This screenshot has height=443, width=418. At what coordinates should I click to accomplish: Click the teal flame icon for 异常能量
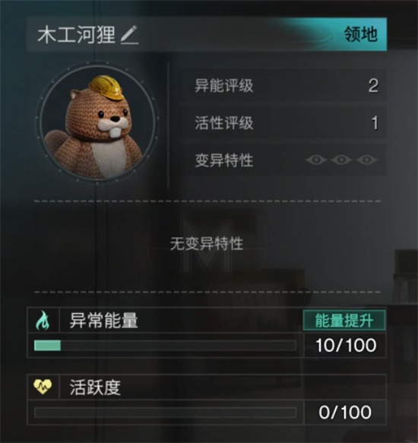[43, 321]
